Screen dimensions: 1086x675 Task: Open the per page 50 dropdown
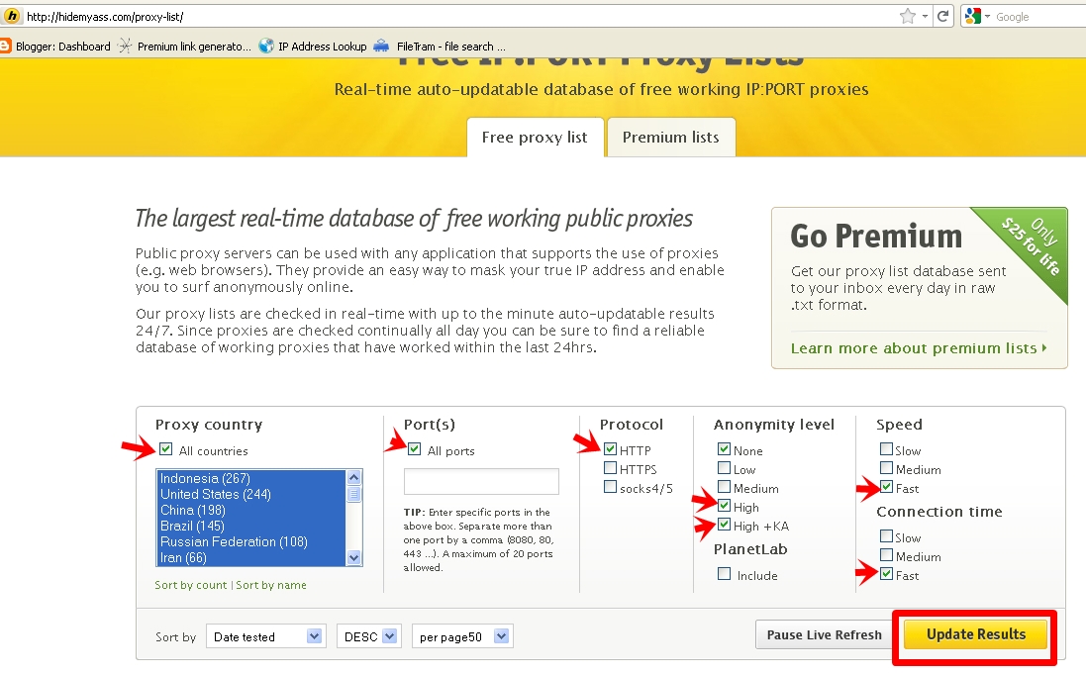point(462,636)
